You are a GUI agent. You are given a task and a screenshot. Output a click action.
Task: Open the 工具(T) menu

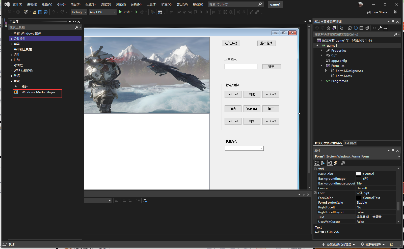tap(152, 5)
